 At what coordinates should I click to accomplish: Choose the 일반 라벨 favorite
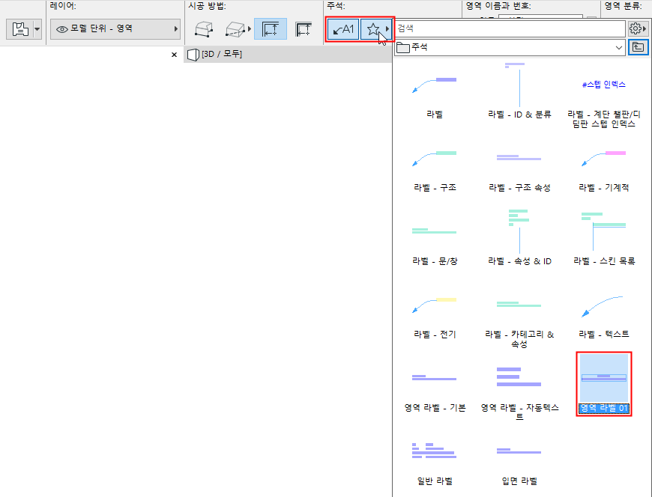click(435, 463)
